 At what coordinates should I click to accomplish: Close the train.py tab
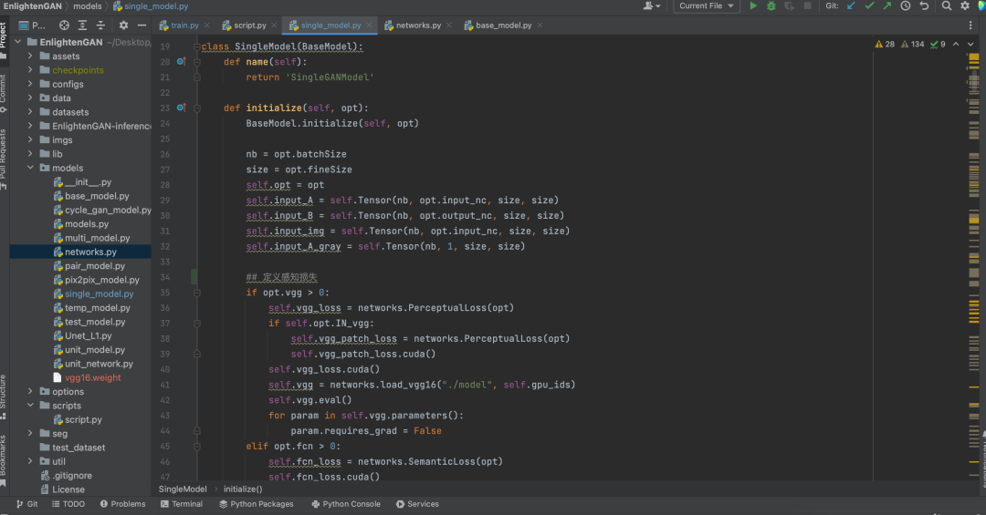[x=207, y=26]
